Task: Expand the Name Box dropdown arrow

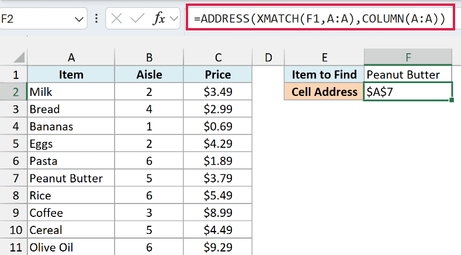Action: 79,19
